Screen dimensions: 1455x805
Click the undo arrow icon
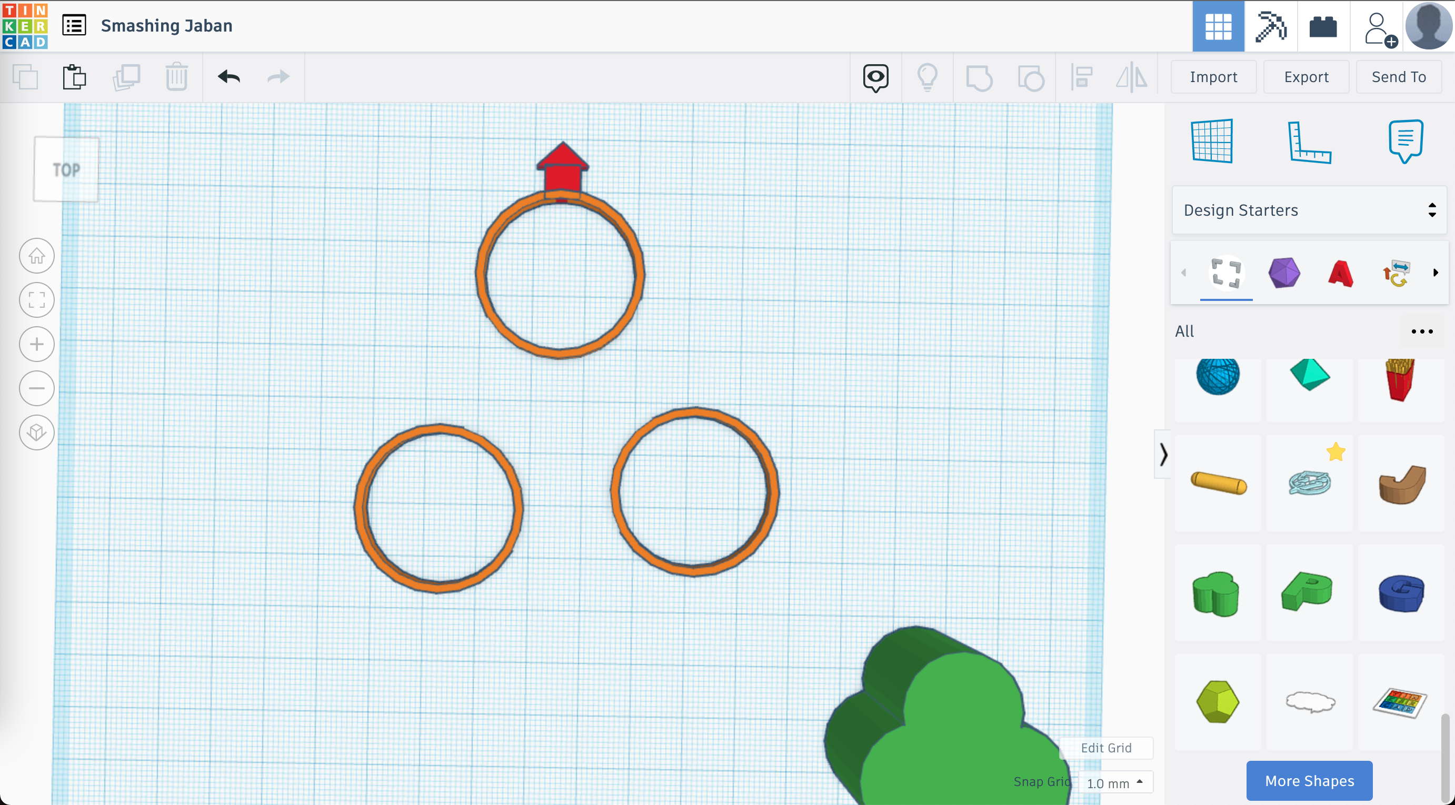229,77
